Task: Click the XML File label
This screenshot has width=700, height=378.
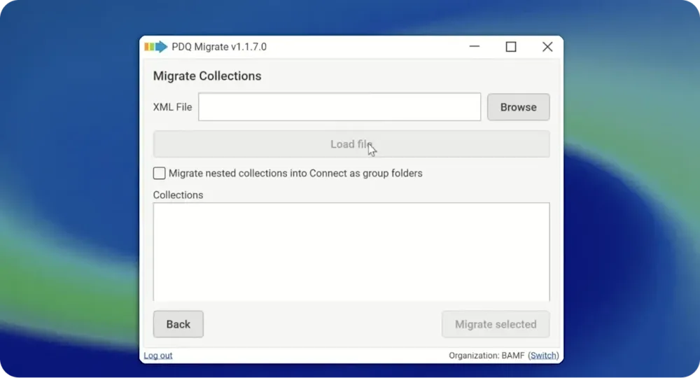Action: [x=172, y=107]
